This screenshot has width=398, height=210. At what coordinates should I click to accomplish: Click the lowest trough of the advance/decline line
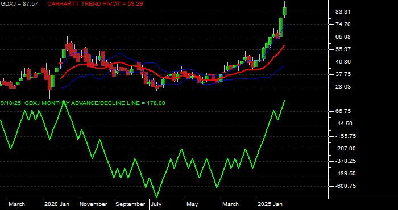pyautogui.click(x=156, y=198)
